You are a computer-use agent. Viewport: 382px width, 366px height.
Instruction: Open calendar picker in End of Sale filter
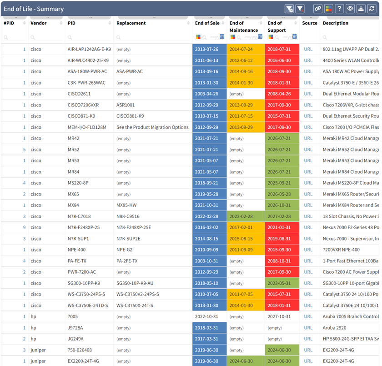[222, 36]
